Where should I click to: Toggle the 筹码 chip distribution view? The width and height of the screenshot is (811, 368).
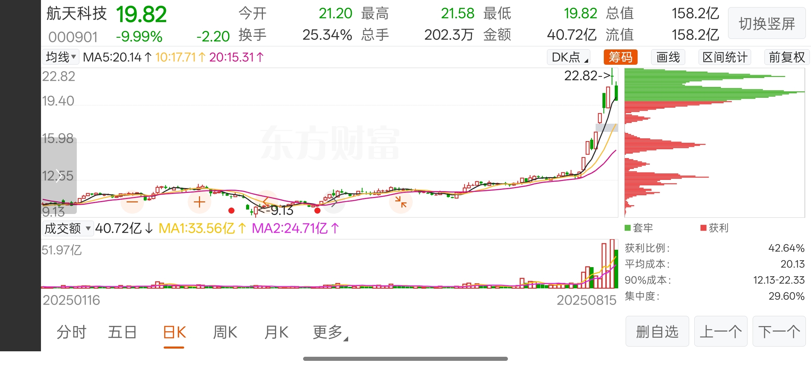point(621,57)
